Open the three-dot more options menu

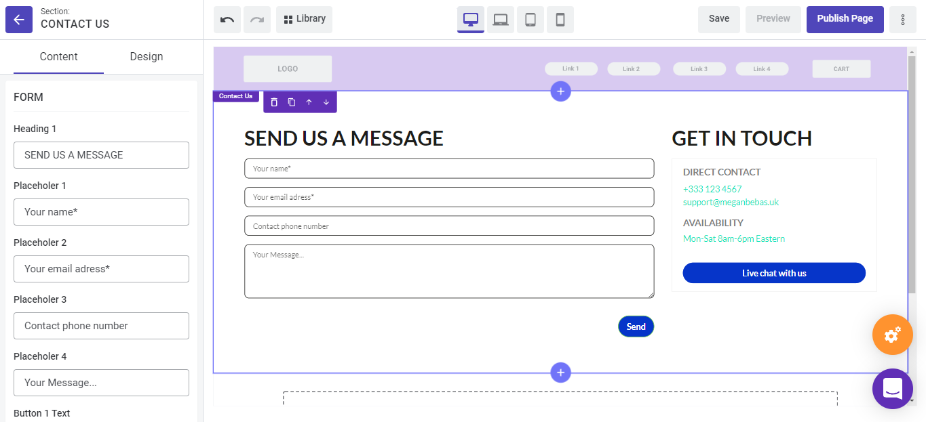pos(903,20)
